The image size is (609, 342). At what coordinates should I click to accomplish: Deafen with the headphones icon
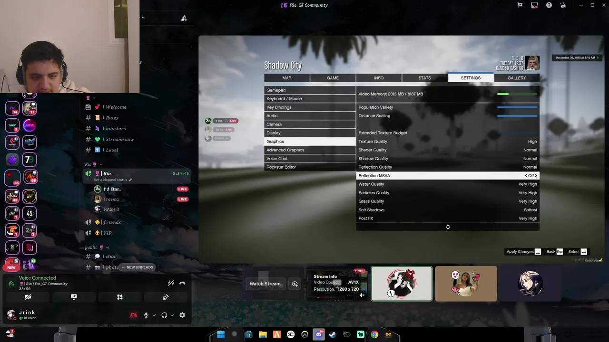pyautogui.click(x=164, y=315)
